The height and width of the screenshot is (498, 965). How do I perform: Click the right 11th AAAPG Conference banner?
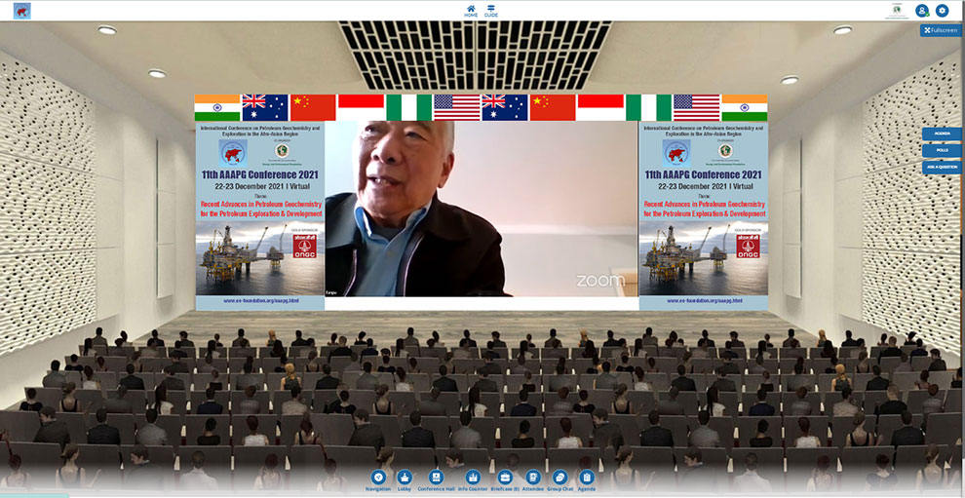click(x=703, y=215)
